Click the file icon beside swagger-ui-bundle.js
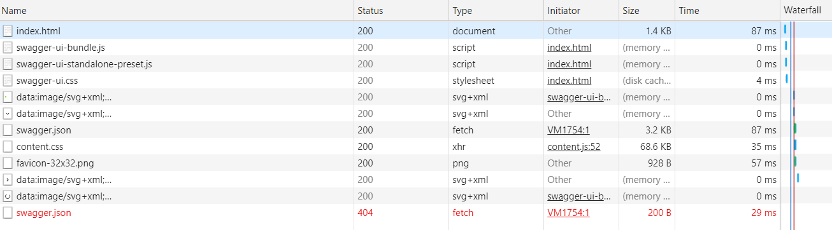Screen dimensions: 832x230 (x=8, y=47)
